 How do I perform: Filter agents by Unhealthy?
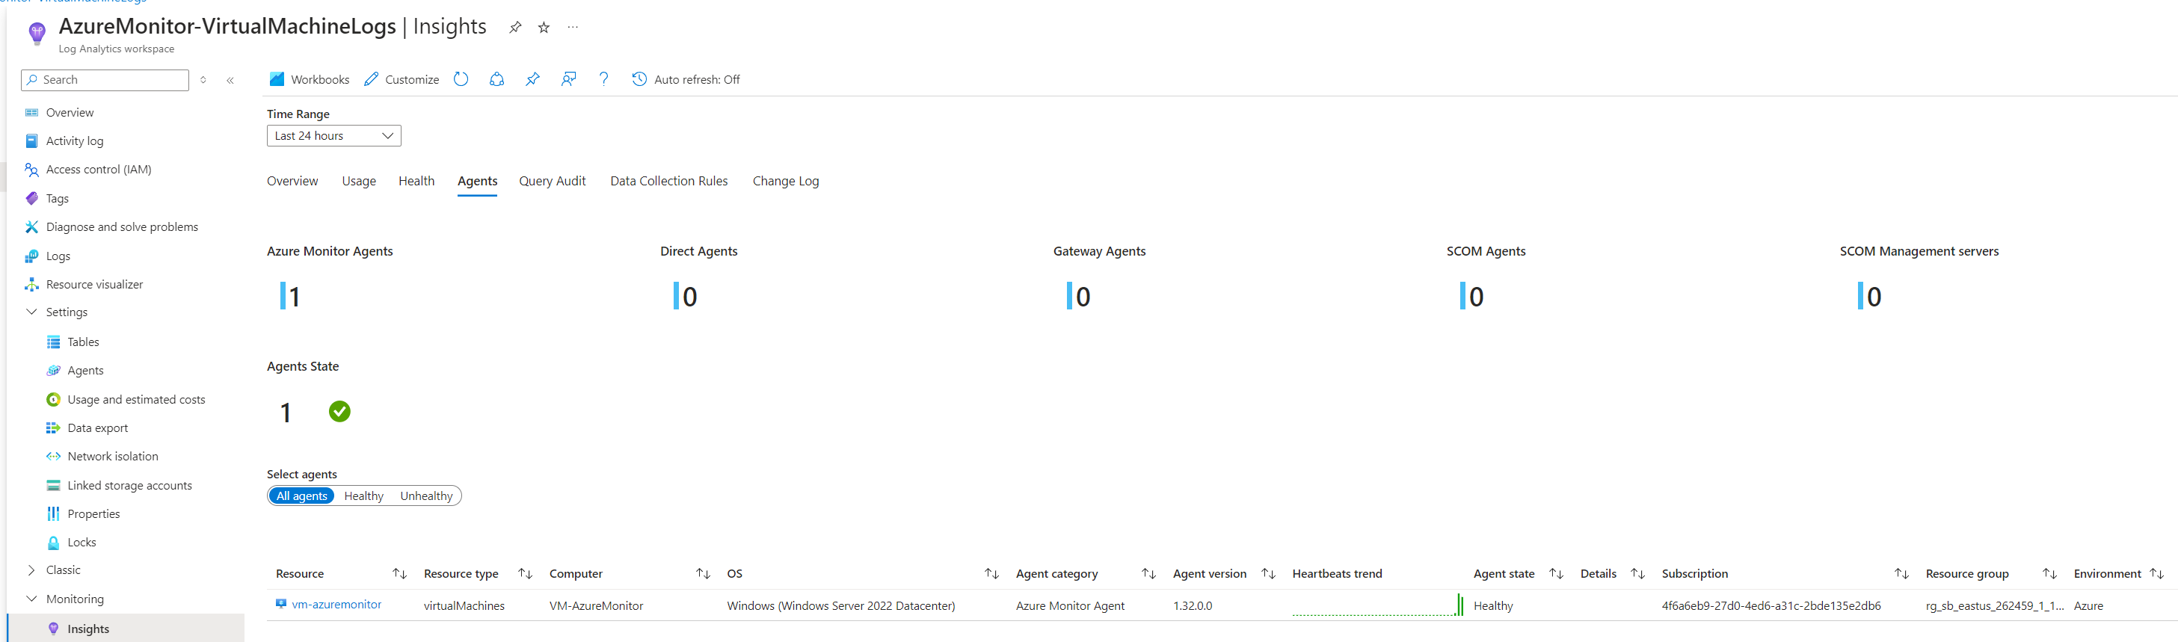pyautogui.click(x=426, y=496)
